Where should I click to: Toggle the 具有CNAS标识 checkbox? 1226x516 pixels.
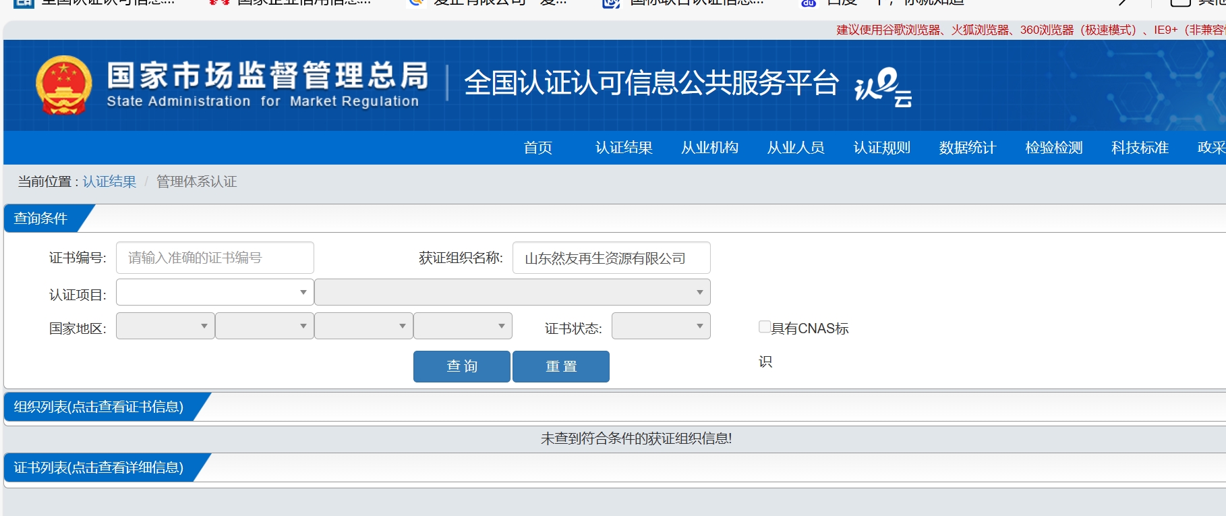[x=765, y=327]
